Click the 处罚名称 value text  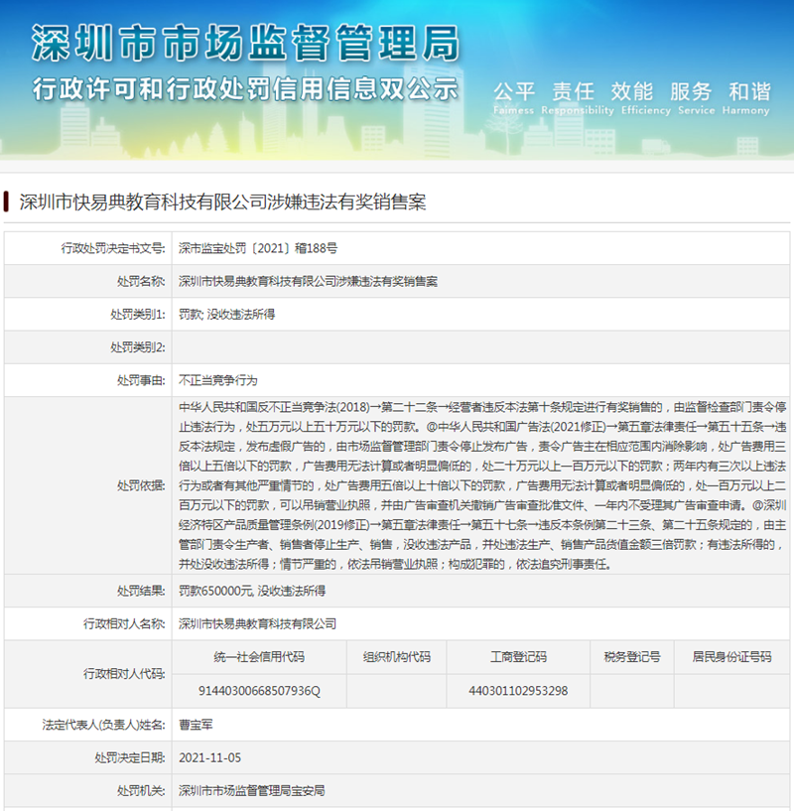point(309,281)
